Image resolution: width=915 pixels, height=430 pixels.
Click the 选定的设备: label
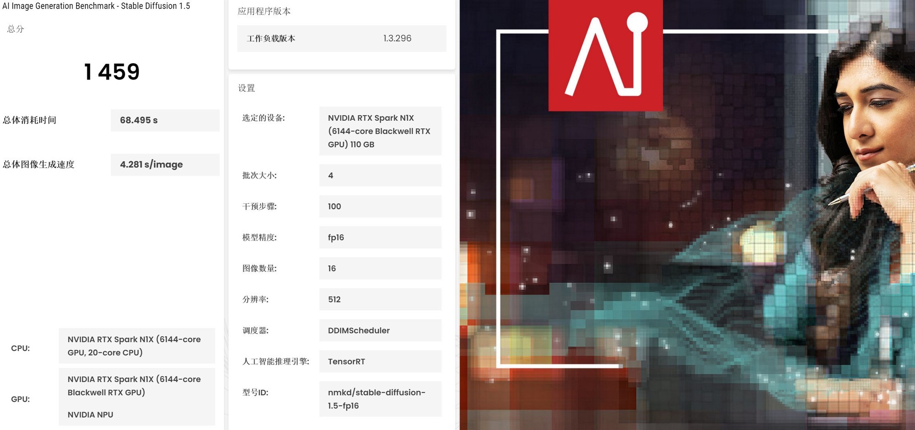[x=264, y=118]
